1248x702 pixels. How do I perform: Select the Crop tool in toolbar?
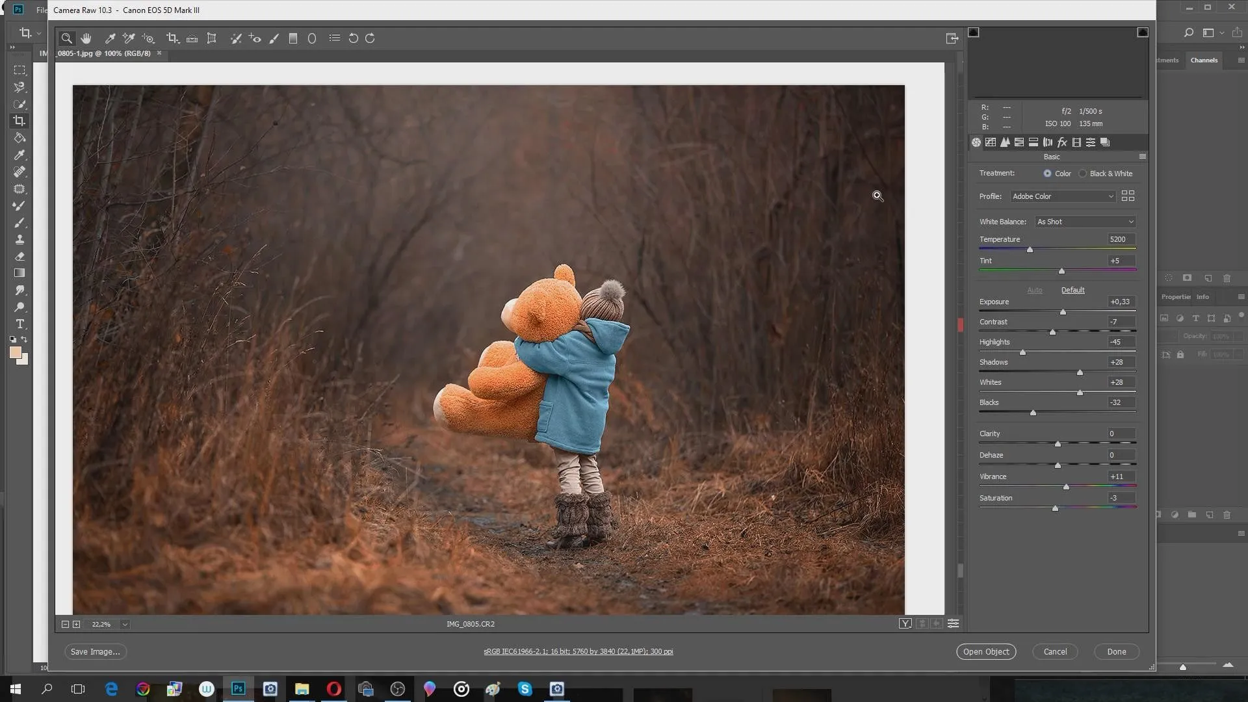(170, 38)
